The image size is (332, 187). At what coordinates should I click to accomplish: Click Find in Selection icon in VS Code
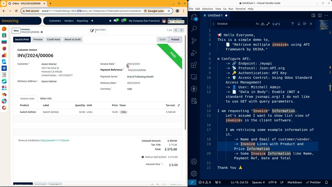pos(305,24)
